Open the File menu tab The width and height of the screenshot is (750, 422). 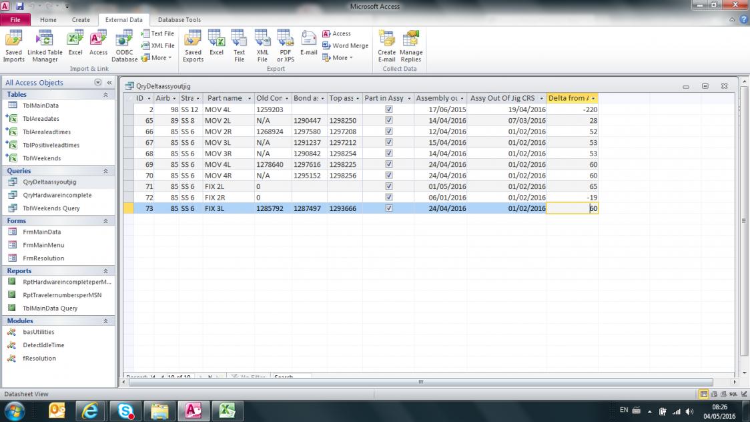pyautogui.click(x=15, y=20)
